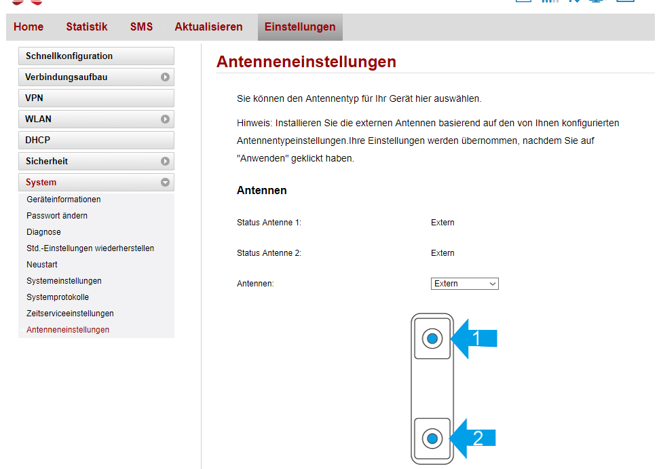Click the antenna connector 2 port icon
The width and height of the screenshot is (661, 469).
tap(432, 438)
